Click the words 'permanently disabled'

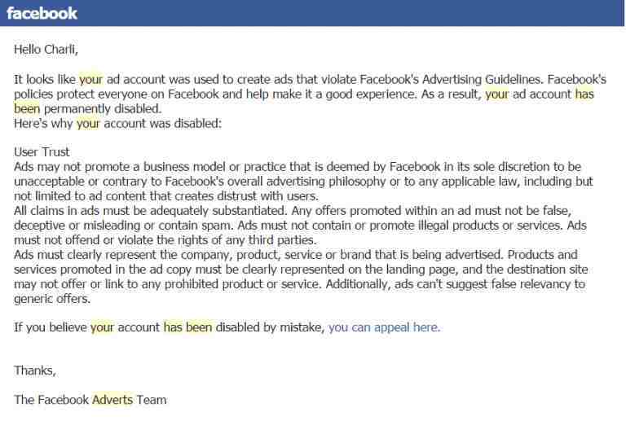102,109
